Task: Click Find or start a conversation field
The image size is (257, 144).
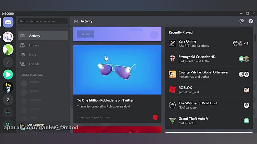Action: coord(43,21)
